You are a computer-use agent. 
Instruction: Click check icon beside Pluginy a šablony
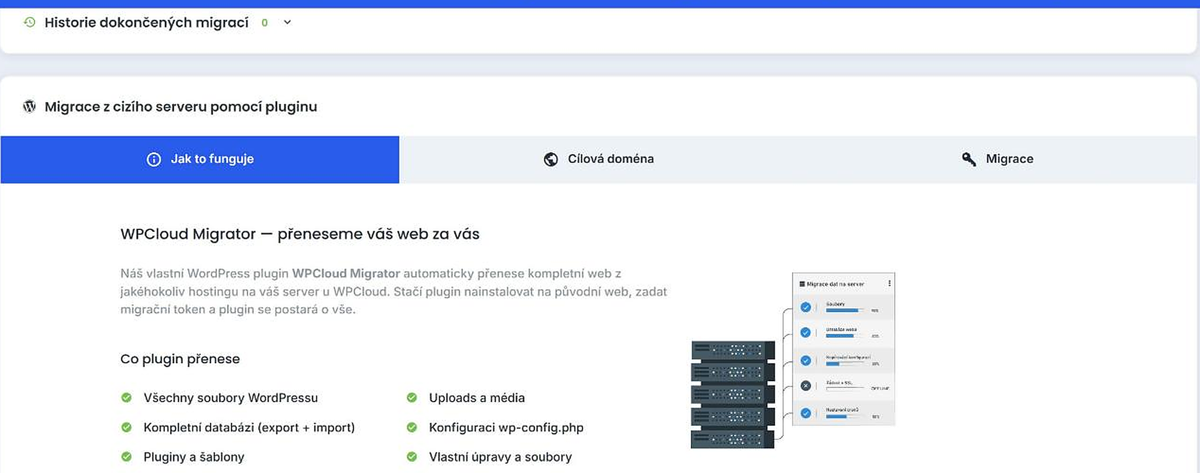[126, 457]
